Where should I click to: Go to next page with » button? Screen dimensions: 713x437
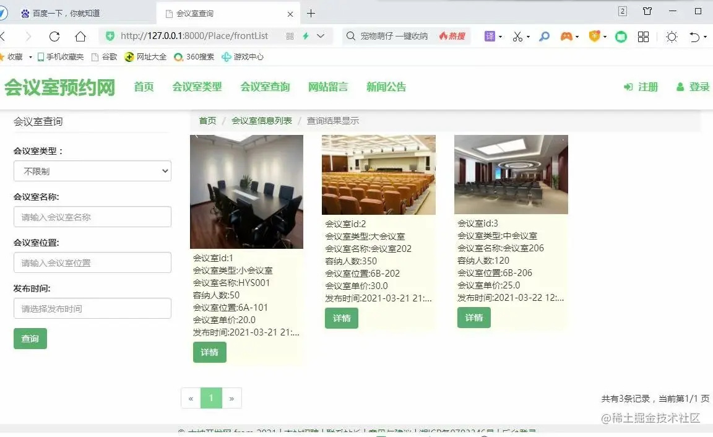tap(231, 399)
